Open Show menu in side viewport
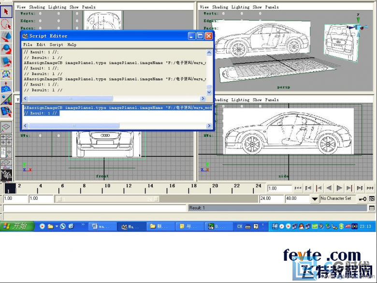 pyautogui.click(x=257, y=100)
